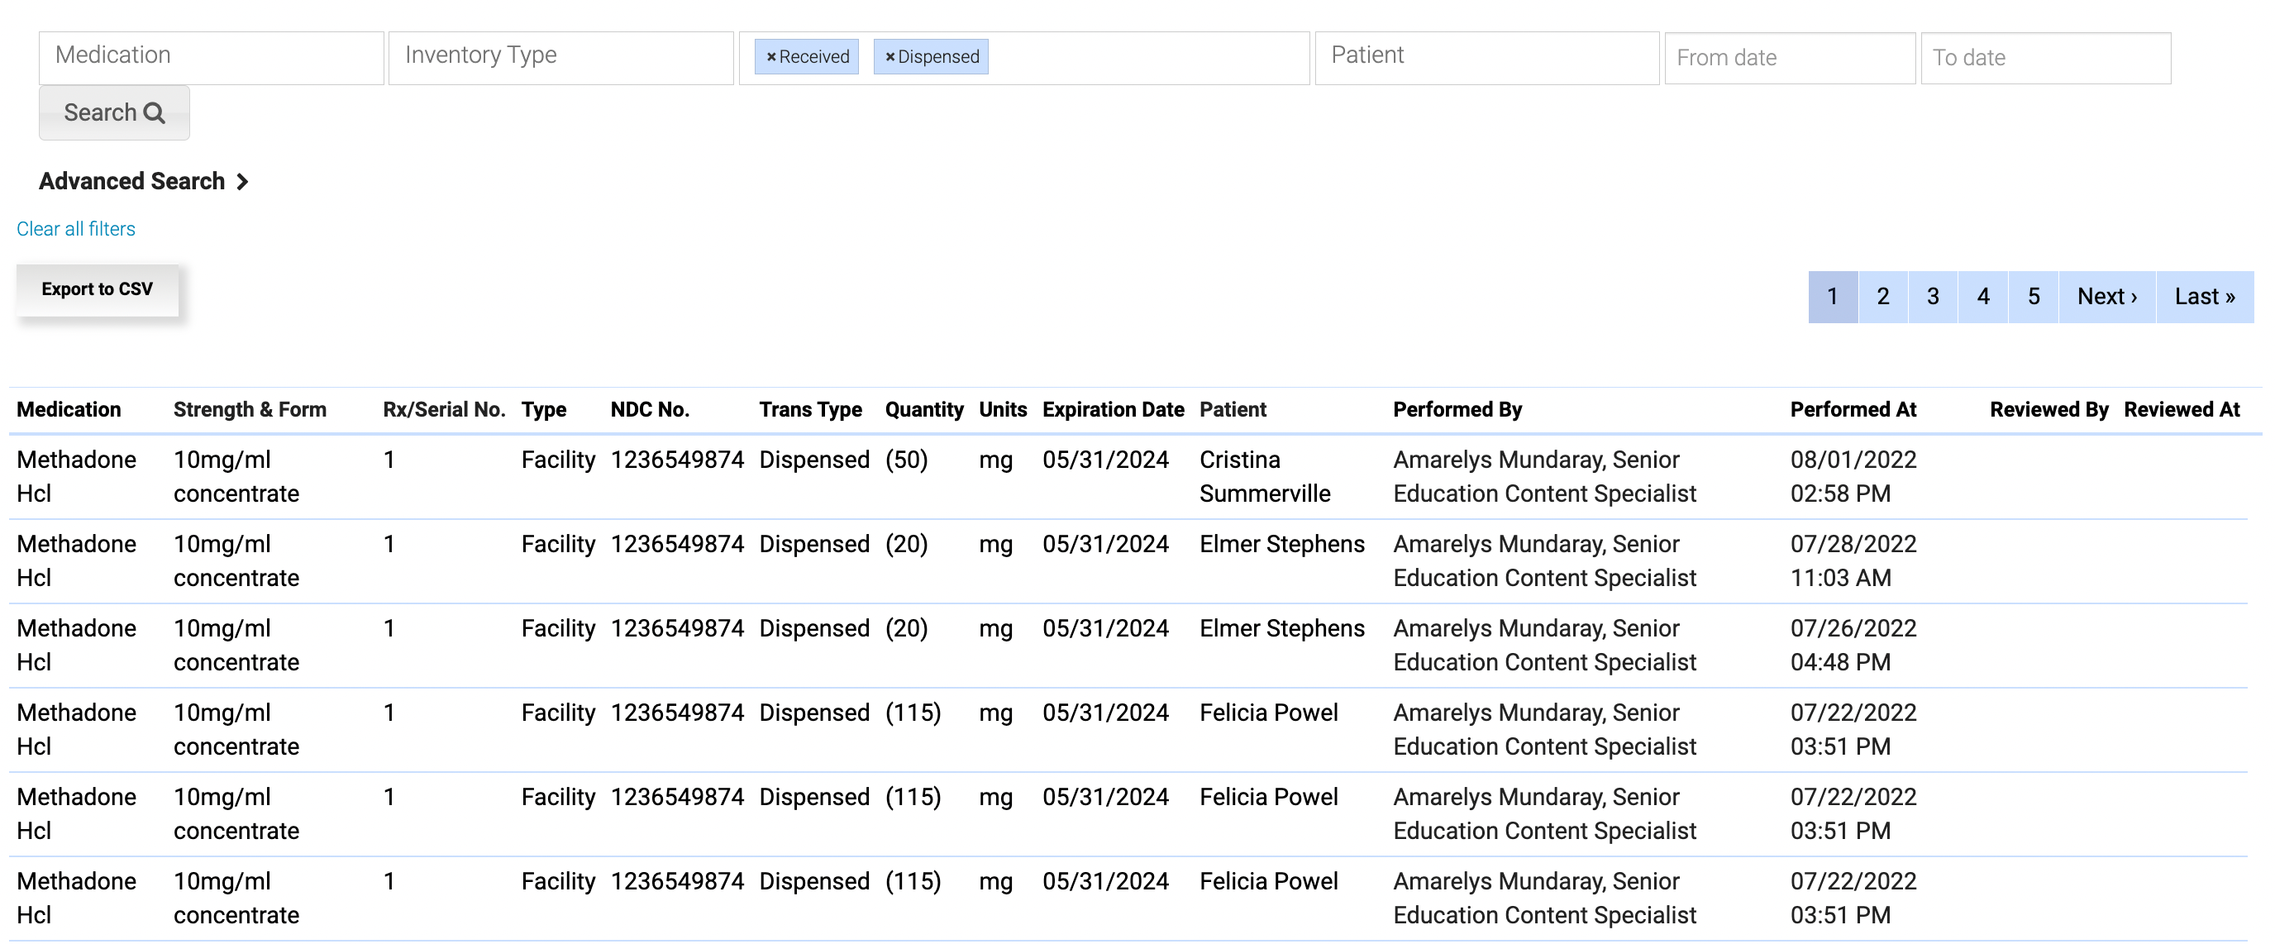Focus the To date field
2275x944 pixels.
point(2045,57)
